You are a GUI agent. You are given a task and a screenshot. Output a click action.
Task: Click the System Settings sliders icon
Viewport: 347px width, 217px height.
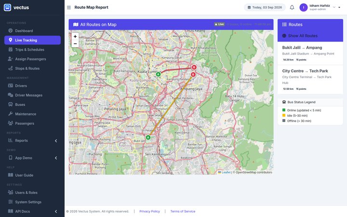pos(11,202)
